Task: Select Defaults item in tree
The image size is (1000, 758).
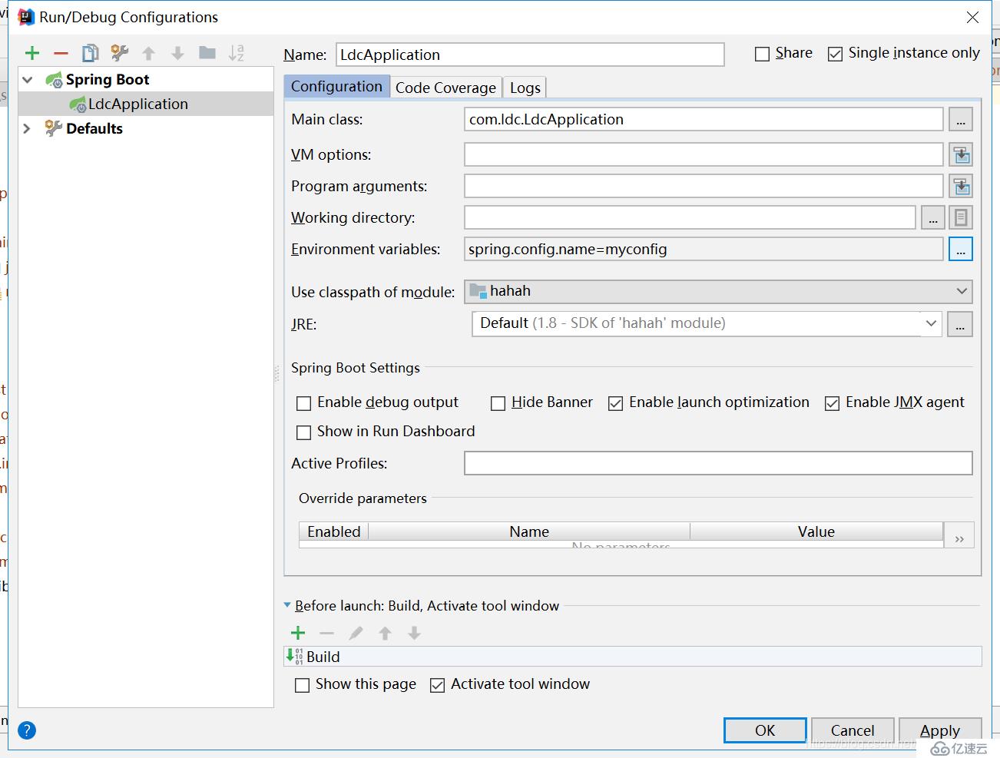Action: [94, 128]
